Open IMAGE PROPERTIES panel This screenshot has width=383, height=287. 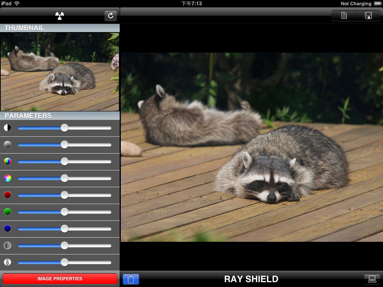coord(60,279)
